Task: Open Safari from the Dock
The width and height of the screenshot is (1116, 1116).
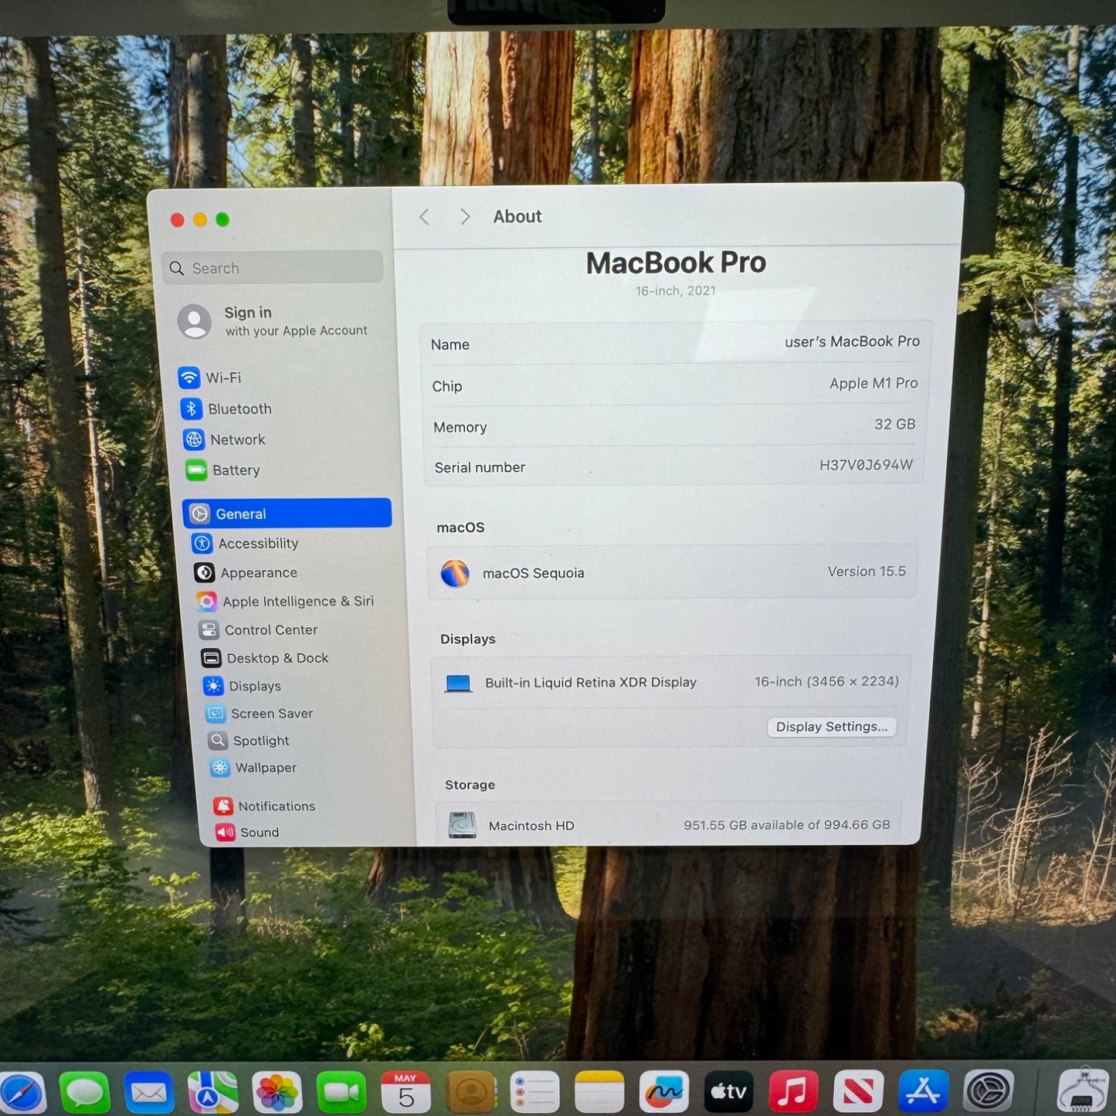Action: point(22,1092)
